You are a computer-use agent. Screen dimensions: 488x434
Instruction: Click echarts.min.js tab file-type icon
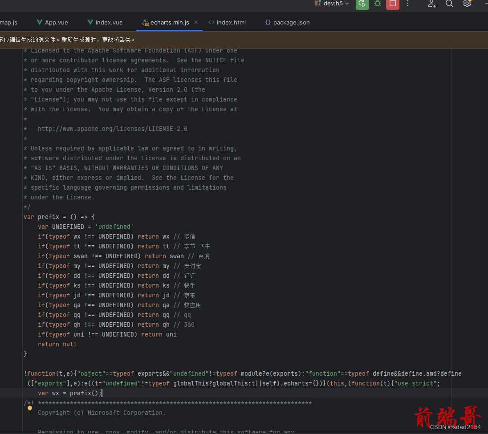point(145,22)
